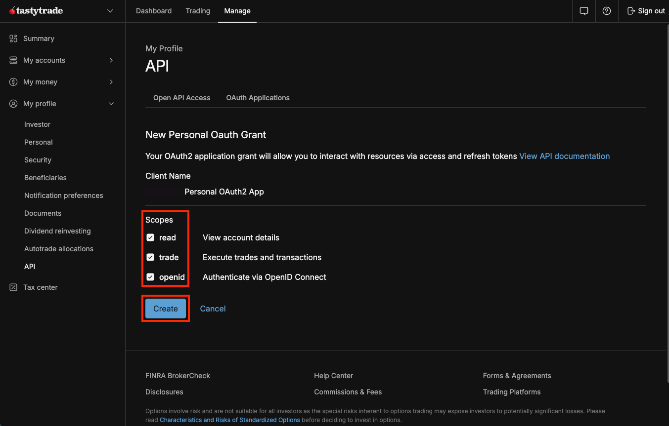
Task: Open View API documentation link
Action: tap(565, 156)
